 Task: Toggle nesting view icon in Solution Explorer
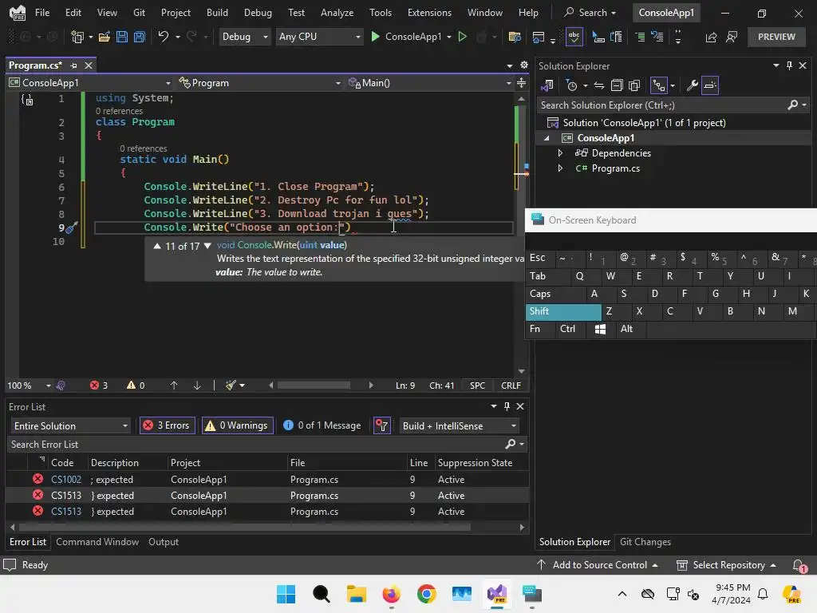click(x=658, y=85)
